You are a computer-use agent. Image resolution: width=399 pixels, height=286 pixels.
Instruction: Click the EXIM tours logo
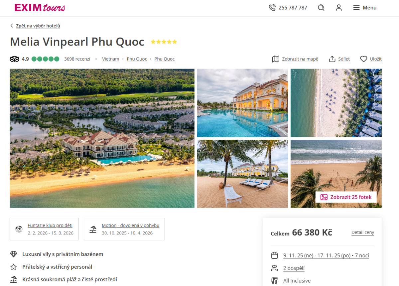40,8
